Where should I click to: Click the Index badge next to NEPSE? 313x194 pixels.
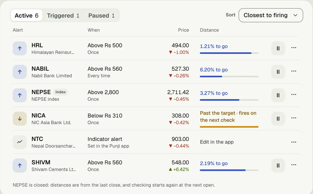[x=61, y=92]
